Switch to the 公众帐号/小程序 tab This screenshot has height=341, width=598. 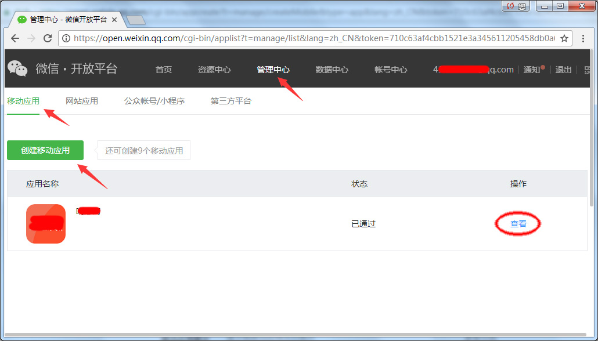coord(154,101)
